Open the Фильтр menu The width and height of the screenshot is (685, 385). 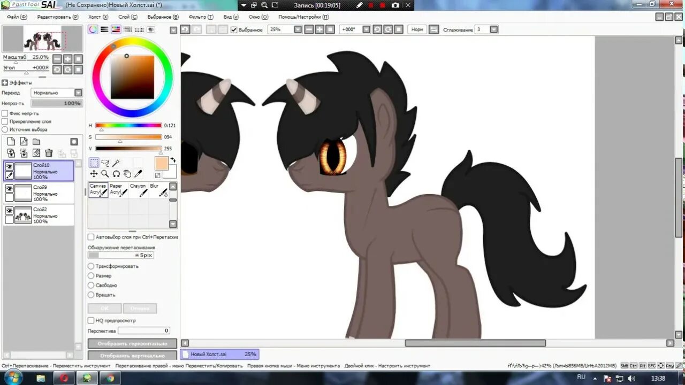[201, 17]
